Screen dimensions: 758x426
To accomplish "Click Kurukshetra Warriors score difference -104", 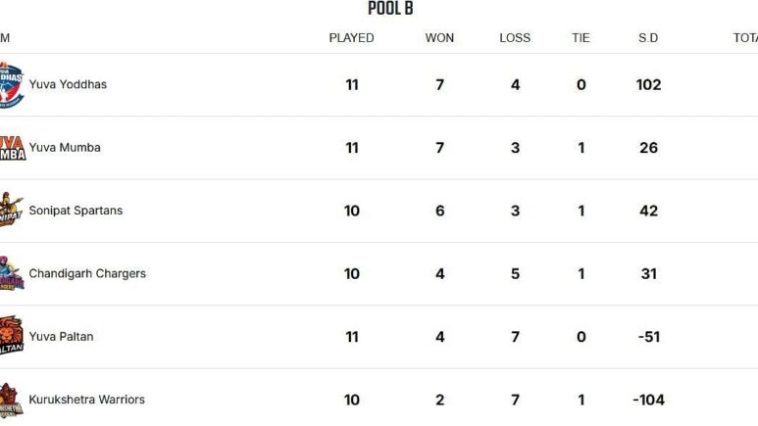I will coord(648,400).
